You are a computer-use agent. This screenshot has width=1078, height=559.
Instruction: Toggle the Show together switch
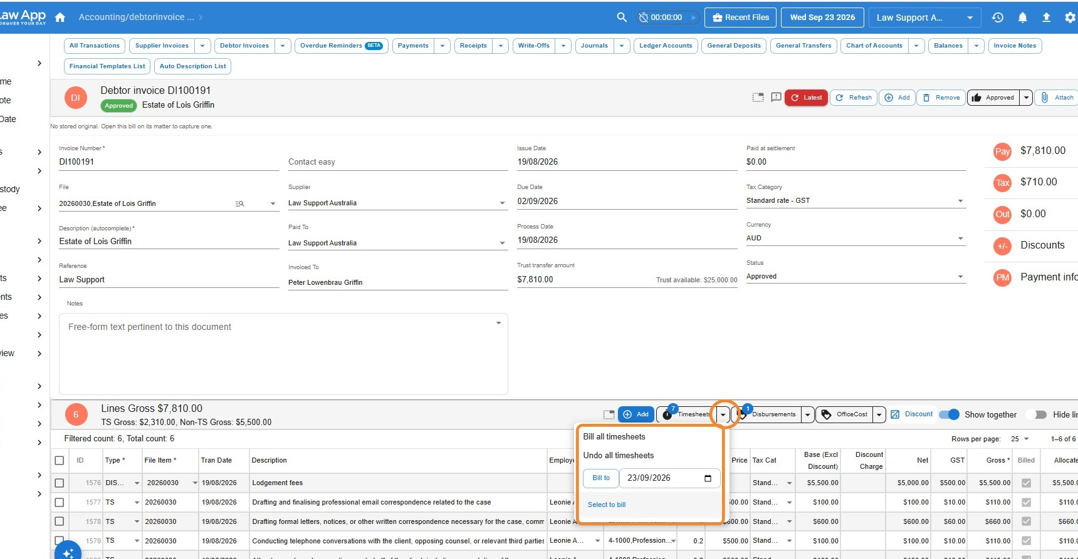[x=950, y=414]
